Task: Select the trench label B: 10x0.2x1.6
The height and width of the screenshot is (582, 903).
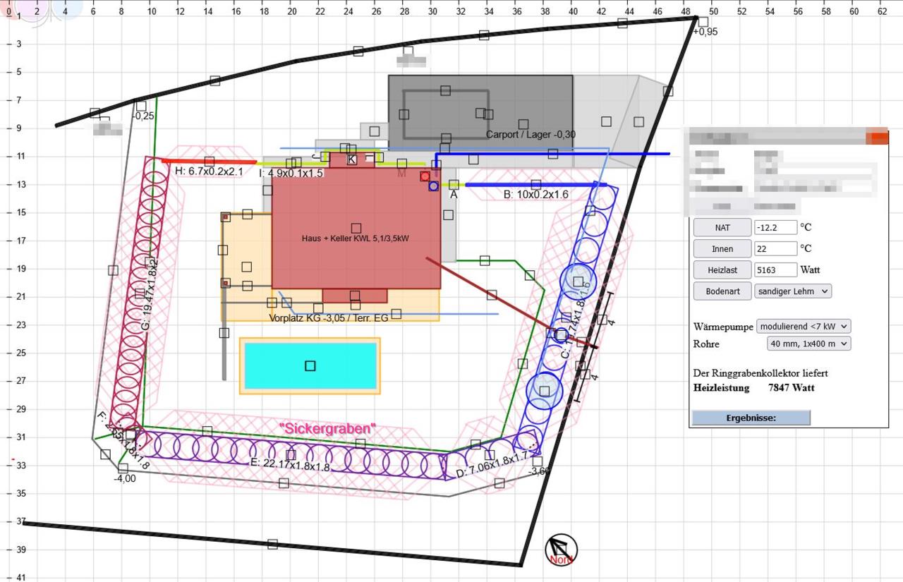Action: pos(535,195)
